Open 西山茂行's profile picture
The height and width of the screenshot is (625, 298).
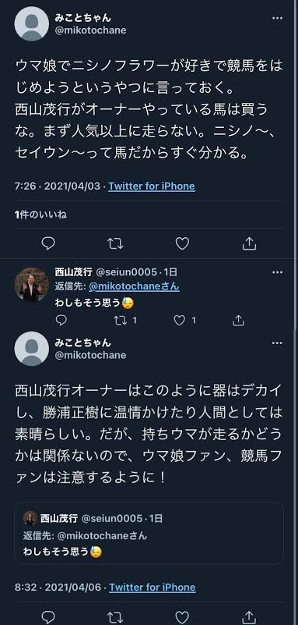click(32, 285)
